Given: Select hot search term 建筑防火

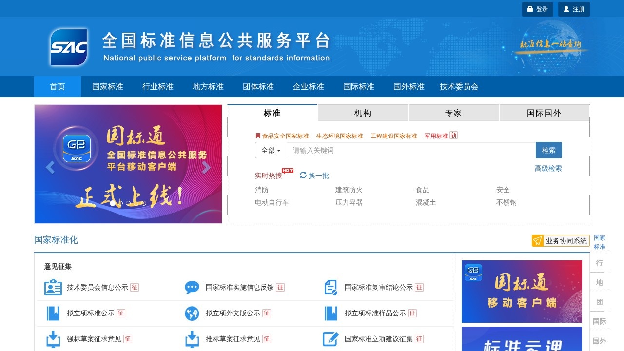Looking at the screenshot, I should [x=349, y=190].
